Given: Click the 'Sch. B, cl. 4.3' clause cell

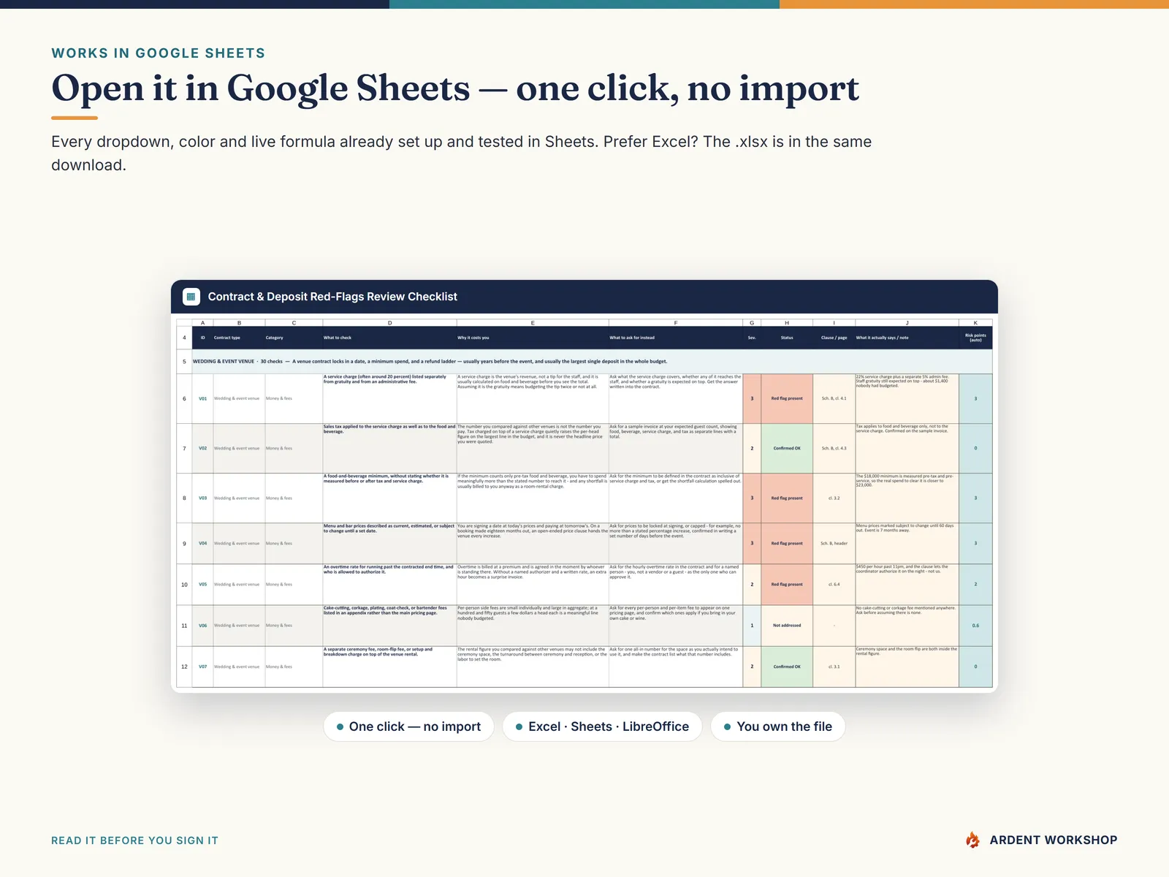Looking at the screenshot, I should (834, 449).
